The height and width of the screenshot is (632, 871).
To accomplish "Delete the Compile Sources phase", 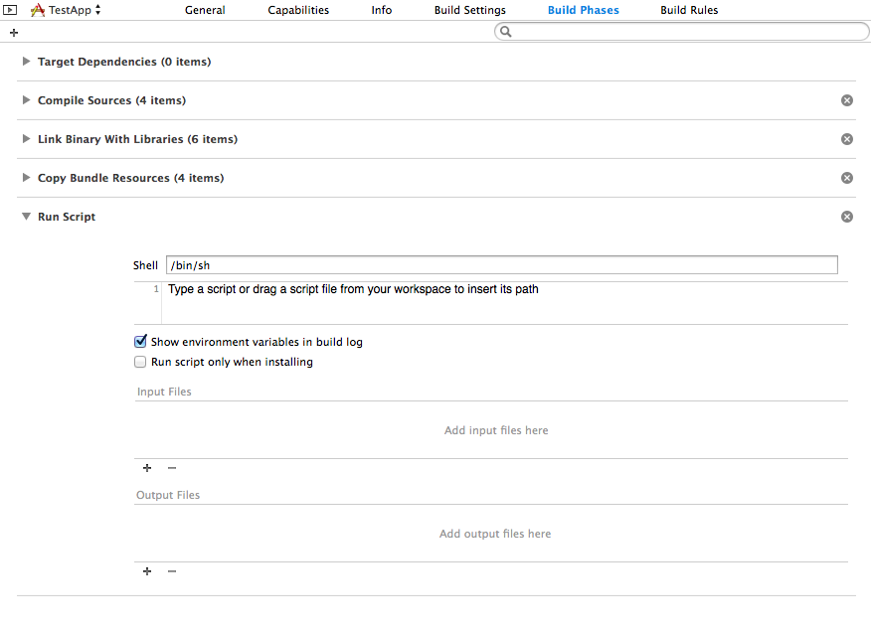I will (847, 100).
